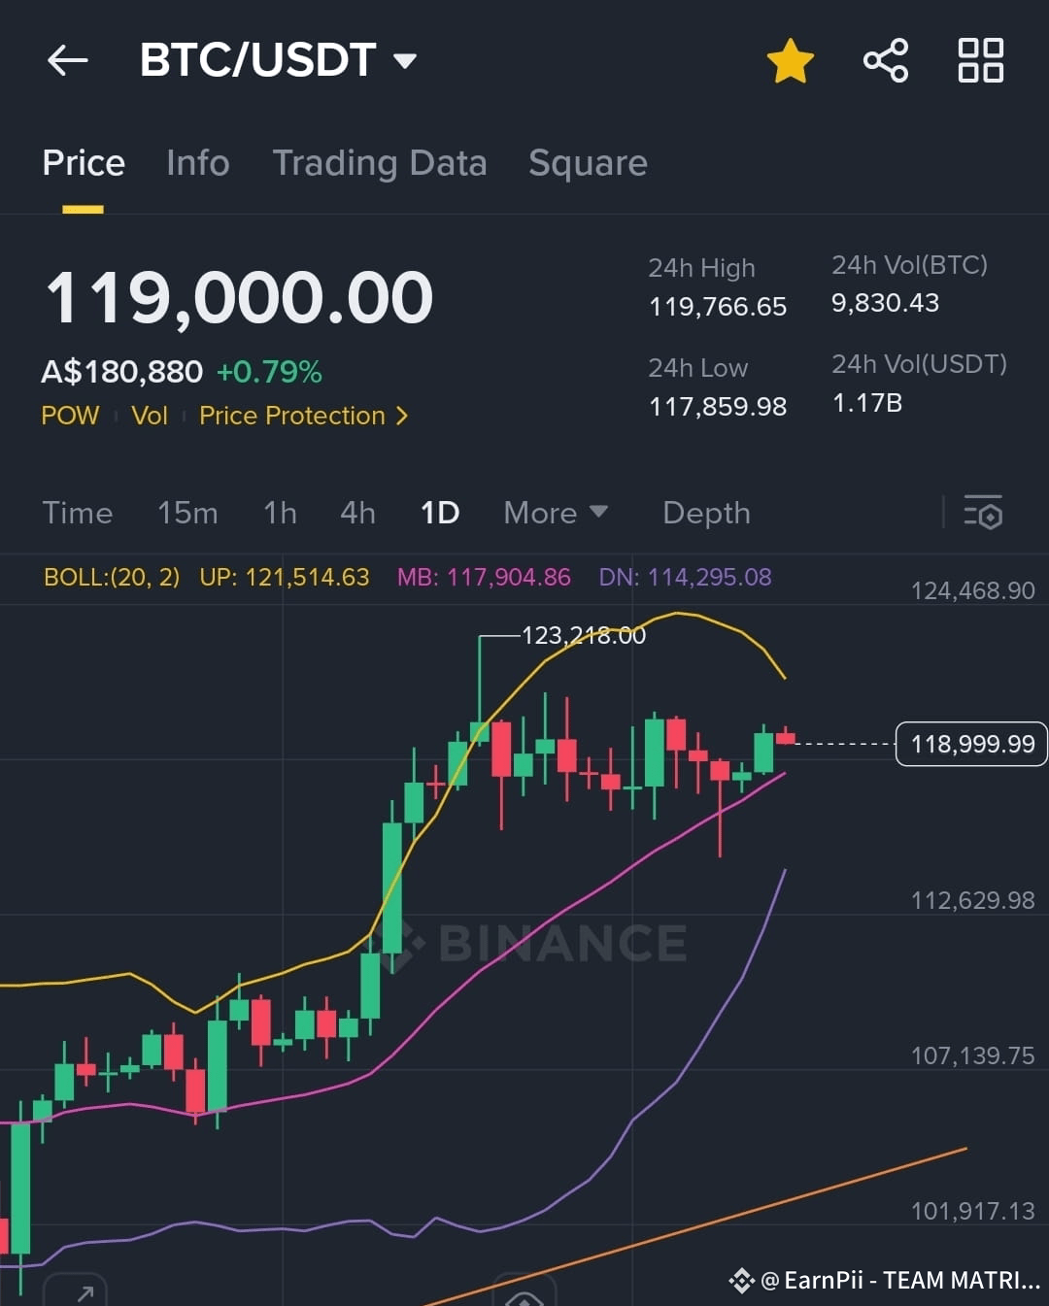
Task: Toggle the yellow favorite star
Action: click(790, 60)
